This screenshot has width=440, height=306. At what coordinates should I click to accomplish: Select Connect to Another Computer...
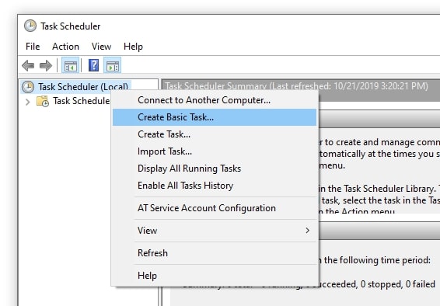coord(215,100)
